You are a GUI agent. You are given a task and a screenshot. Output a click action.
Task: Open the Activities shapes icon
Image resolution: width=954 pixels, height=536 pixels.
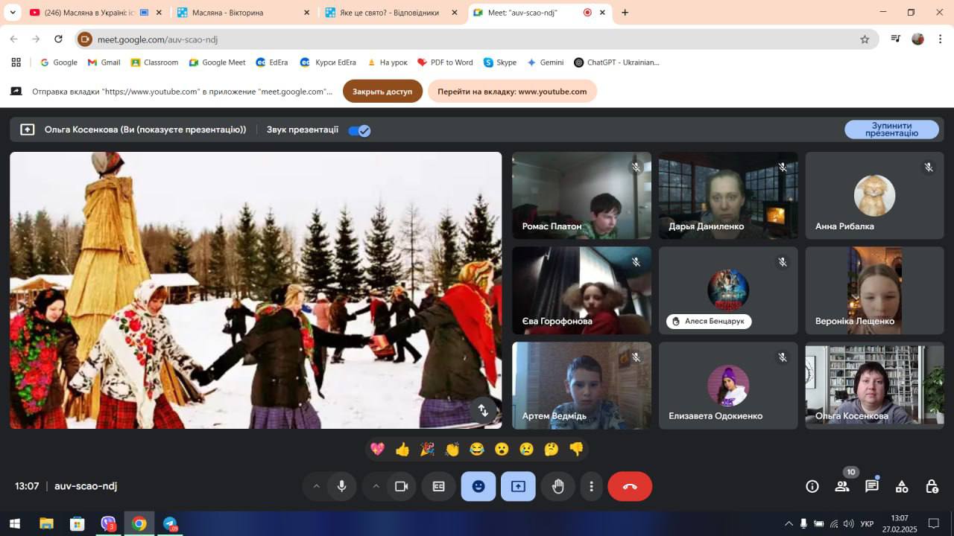(902, 486)
